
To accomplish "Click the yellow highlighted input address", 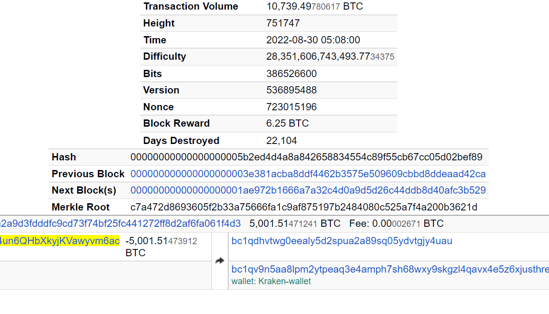I will click(x=60, y=241).
